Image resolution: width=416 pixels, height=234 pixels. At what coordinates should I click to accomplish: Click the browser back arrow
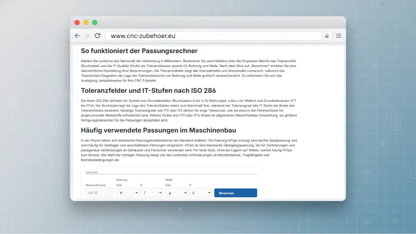tap(77, 36)
